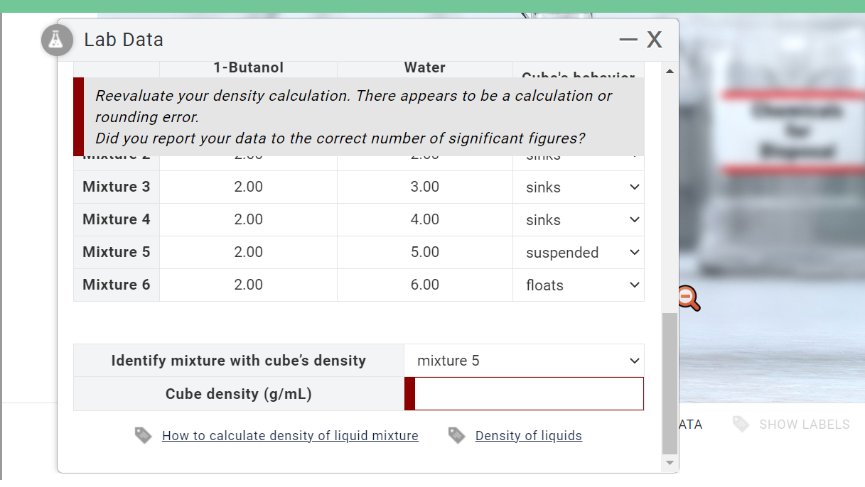
Task: Click the scrollbar up arrow
Action: point(669,70)
